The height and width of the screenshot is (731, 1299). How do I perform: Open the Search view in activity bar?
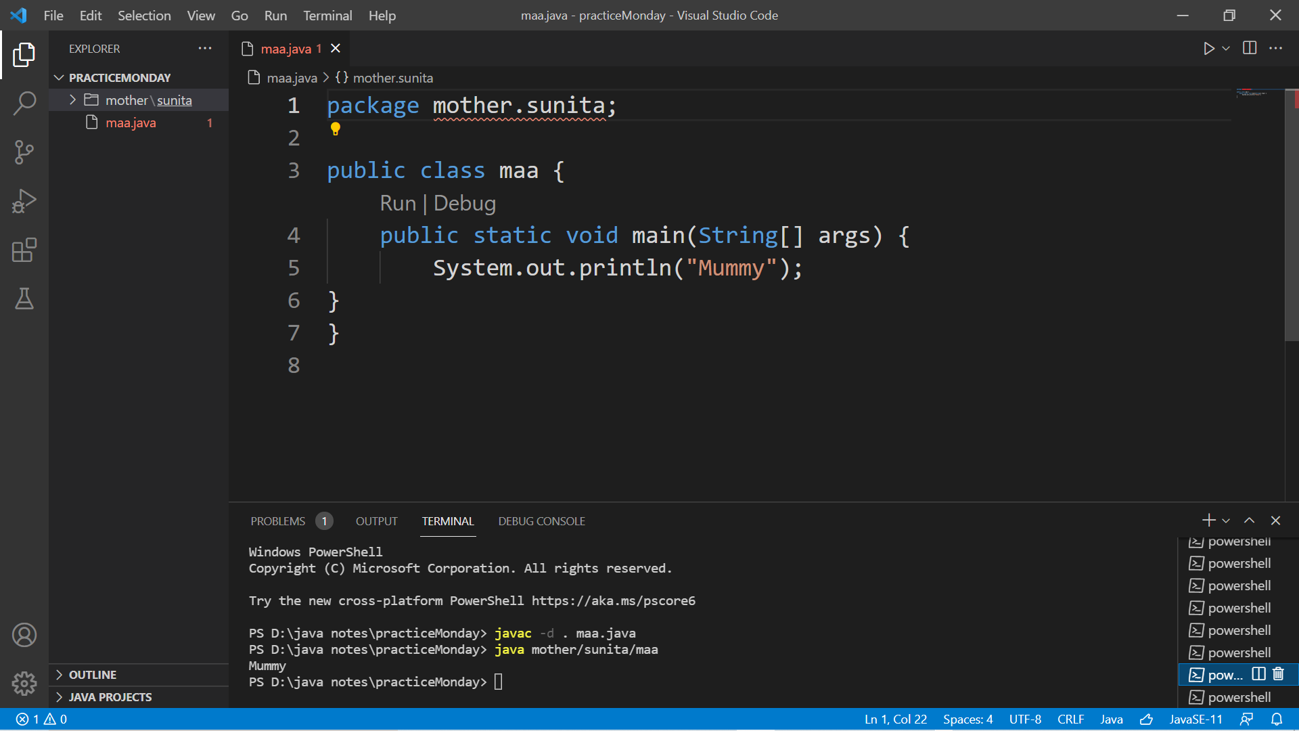pyautogui.click(x=24, y=104)
